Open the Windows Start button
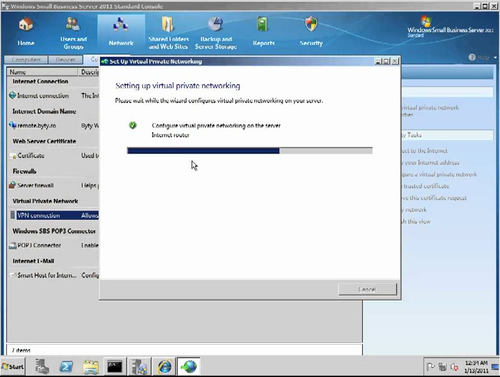This screenshot has height=377, width=500. click(13, 367)
